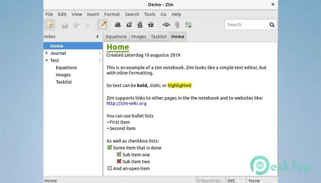
Task: Open Equations page in the index
Action: pyautogui.click(x=66, y=68)
